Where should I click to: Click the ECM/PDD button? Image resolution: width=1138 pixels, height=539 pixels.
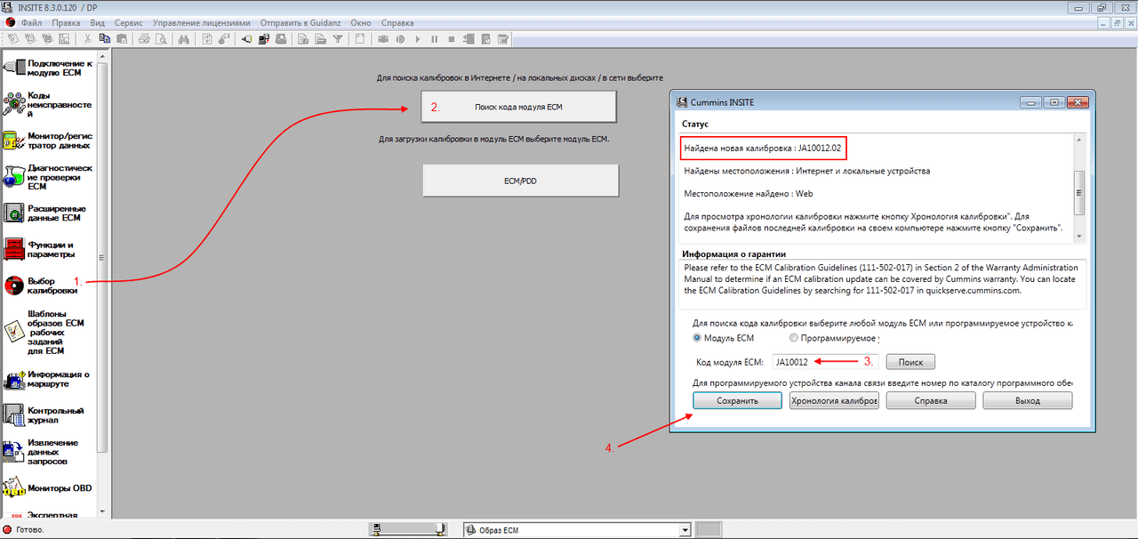(520, 181)
